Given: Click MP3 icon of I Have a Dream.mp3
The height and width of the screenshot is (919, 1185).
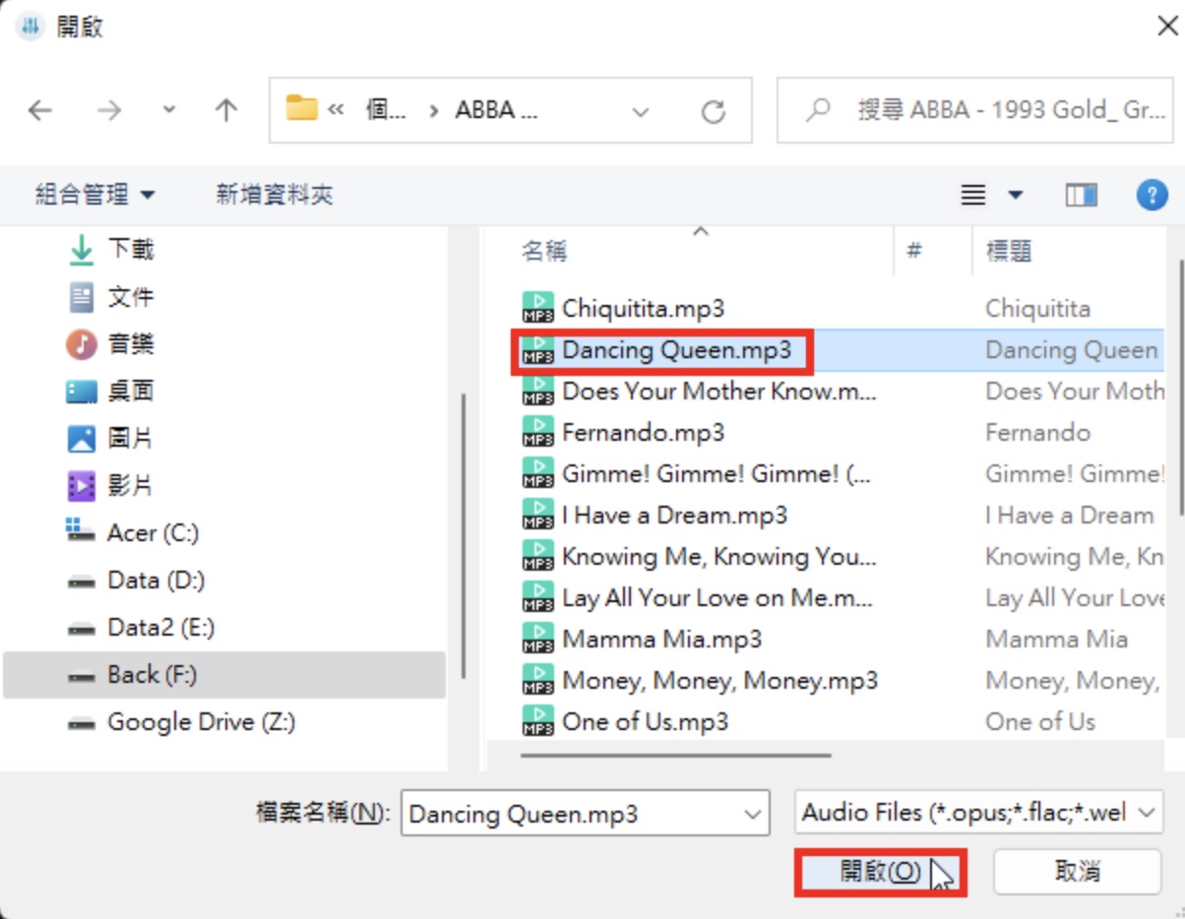Looking at the screenshot, I should click(537, 516).
